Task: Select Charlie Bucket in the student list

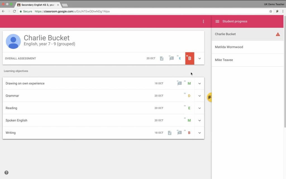Action: tap(247, 34)
